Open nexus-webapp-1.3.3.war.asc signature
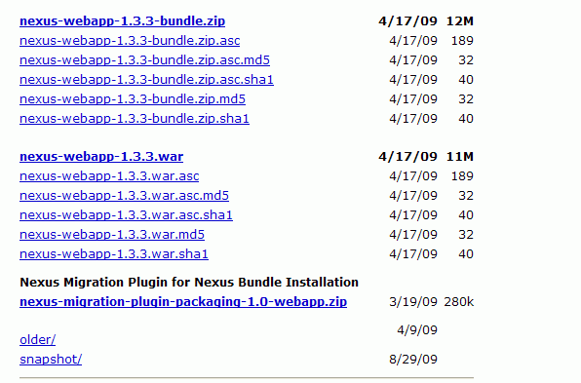The image size is (581, 383). pos(109,176)
